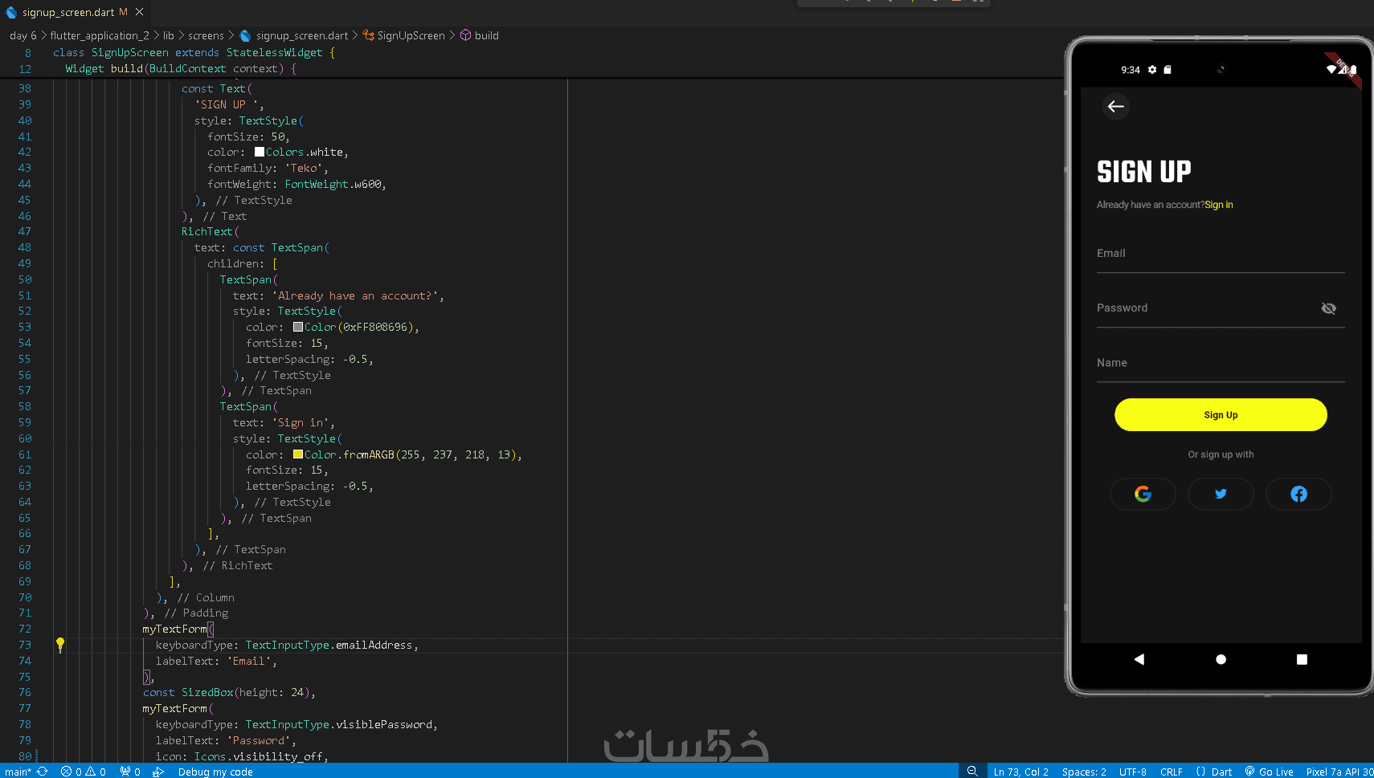Tap the Facebook sign-up icon
The height and width of the screenshot is (778, 1374).
coord(1298,494)
